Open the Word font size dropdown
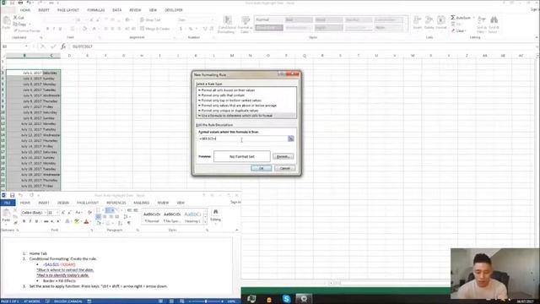 [57, 213]
